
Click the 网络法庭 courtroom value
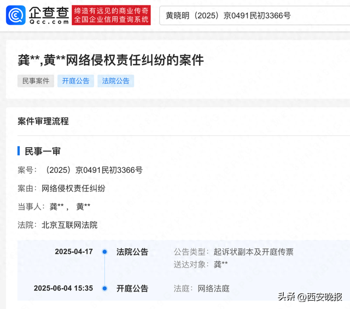point(214,288)
